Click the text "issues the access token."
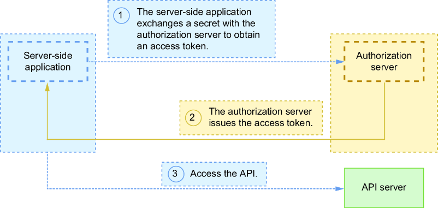 [x=261, y=123]
